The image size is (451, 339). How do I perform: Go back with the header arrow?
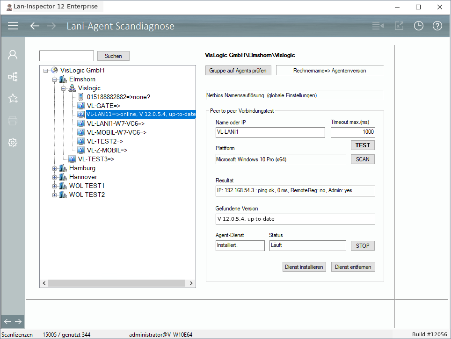click(x=35, y=26)
